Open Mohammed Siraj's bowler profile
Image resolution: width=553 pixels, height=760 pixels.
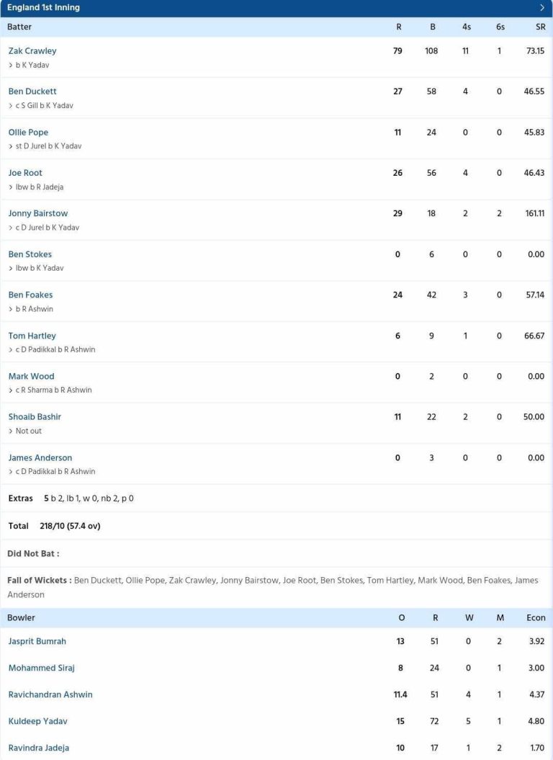40,667
